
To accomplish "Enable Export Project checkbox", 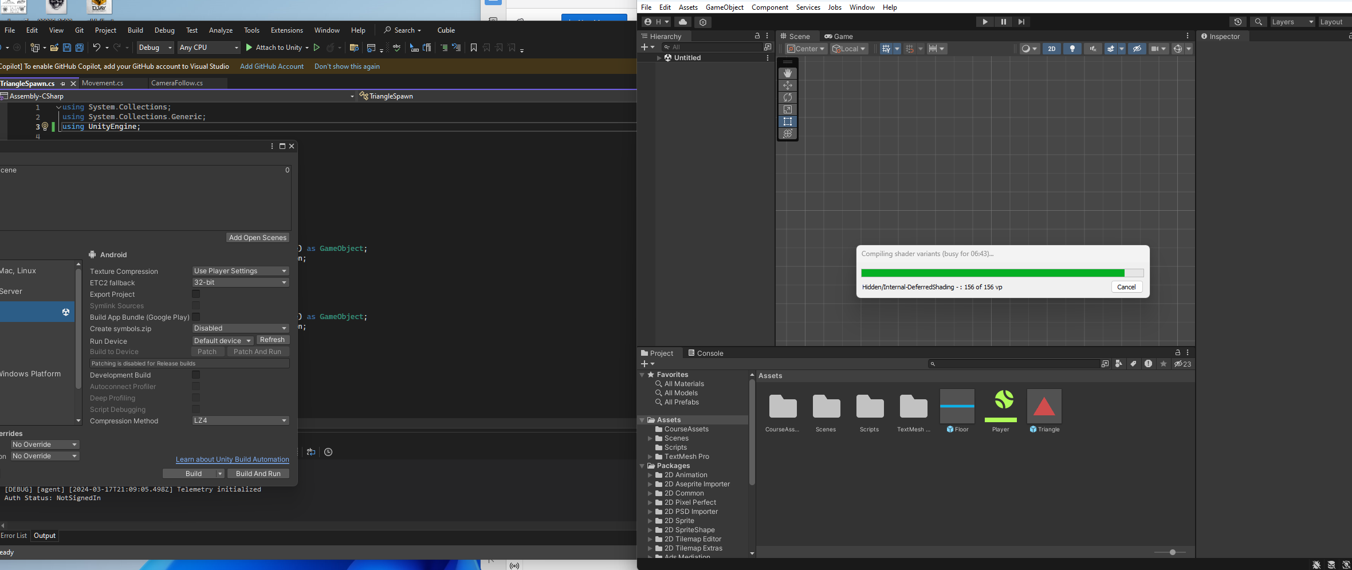I will click(x=196, y=294).
